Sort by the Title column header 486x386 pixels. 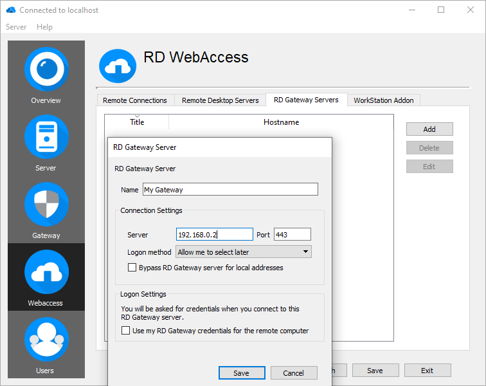tap(137, 122)
